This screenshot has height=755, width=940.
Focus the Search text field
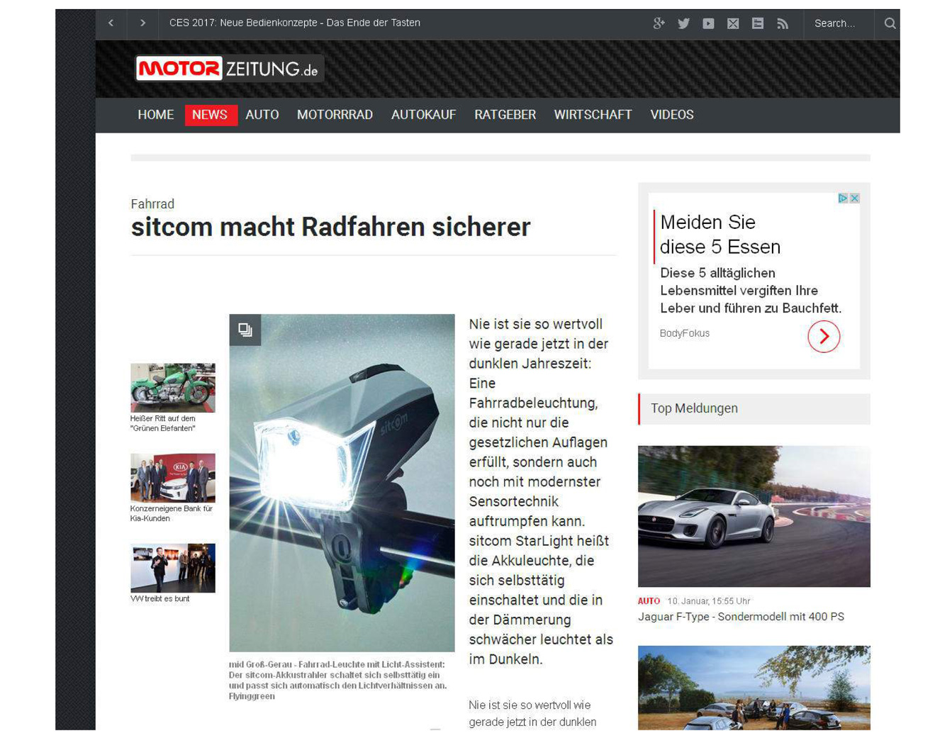838,23
